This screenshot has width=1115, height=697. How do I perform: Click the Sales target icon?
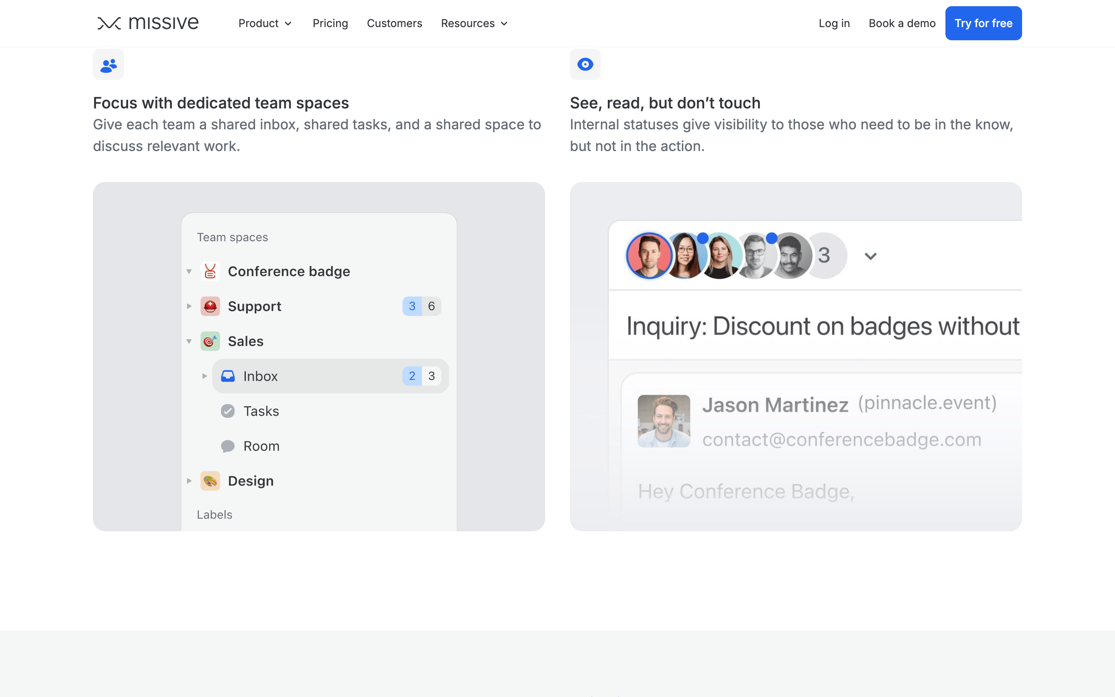pos(210,341)
